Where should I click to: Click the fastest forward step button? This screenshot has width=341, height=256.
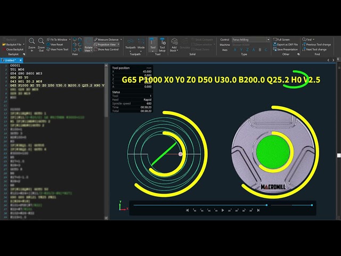click(251, 210)
